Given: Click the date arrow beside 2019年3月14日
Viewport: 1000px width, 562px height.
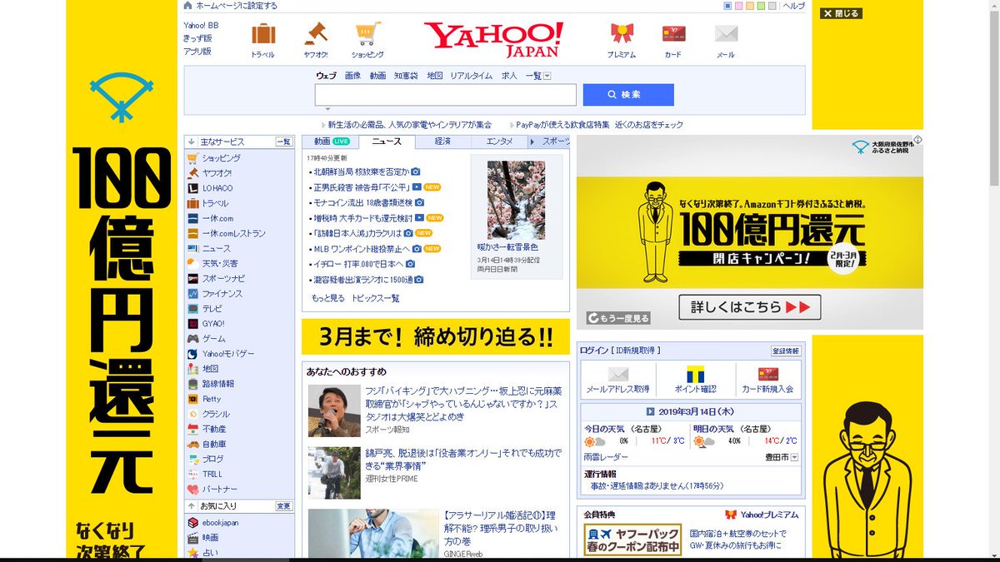Looking at the screenshot, I should coord(651,412).
